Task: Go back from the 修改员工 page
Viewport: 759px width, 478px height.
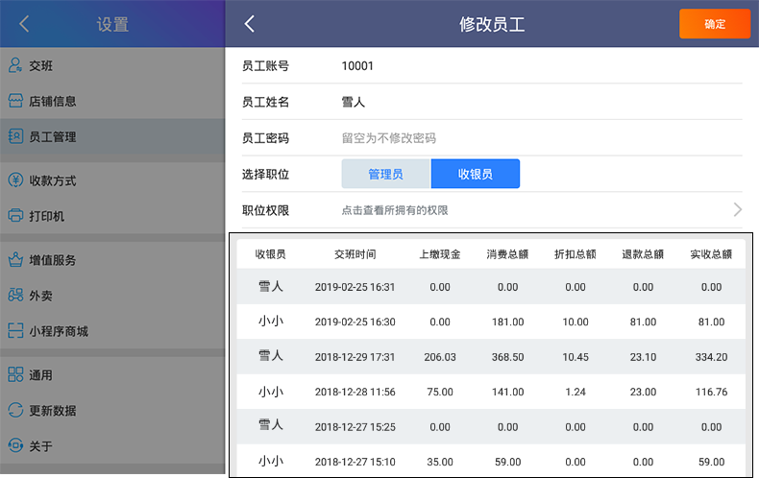Action: tap(250, 24)
